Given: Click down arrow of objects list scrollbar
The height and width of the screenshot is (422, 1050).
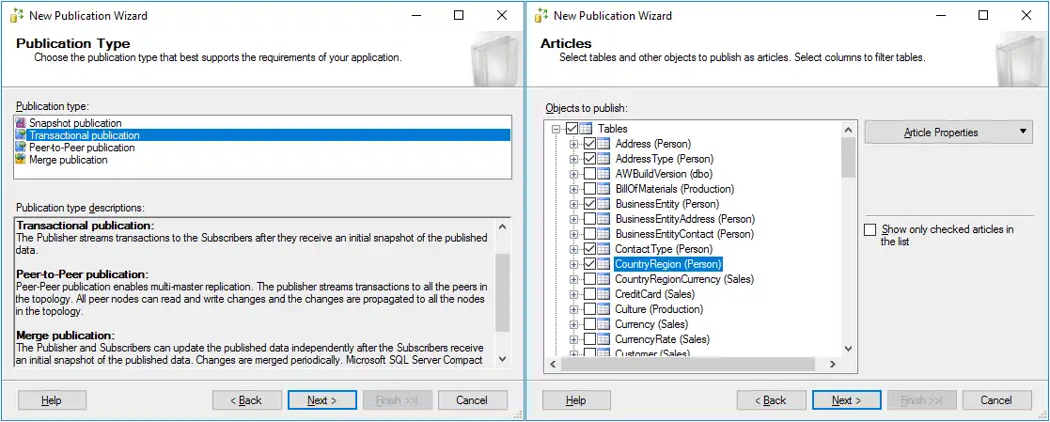Looking at the screenshot, I should tap(849, 349).
